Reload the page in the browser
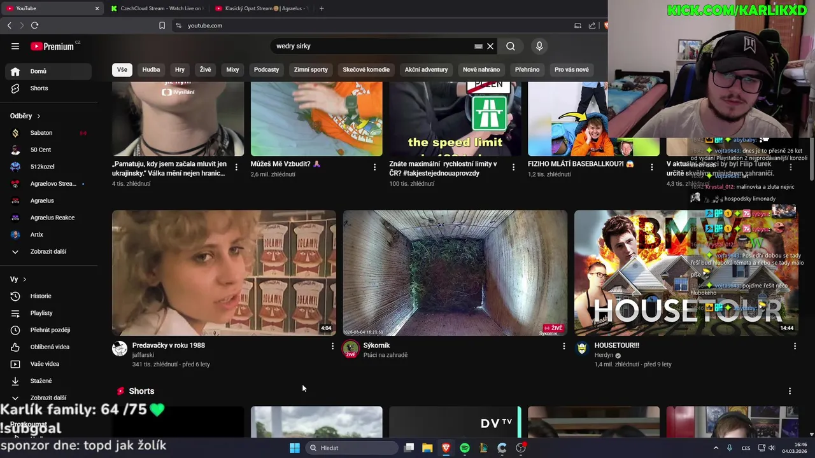The height and width of the screenshot is (458, 815). click(34, 25)
